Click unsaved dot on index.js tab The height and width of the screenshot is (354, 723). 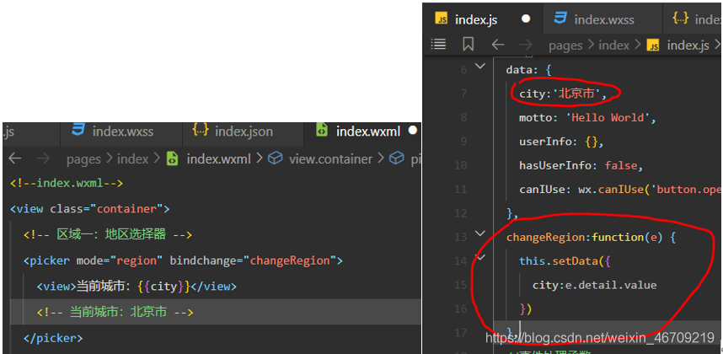tap(526, 19)
